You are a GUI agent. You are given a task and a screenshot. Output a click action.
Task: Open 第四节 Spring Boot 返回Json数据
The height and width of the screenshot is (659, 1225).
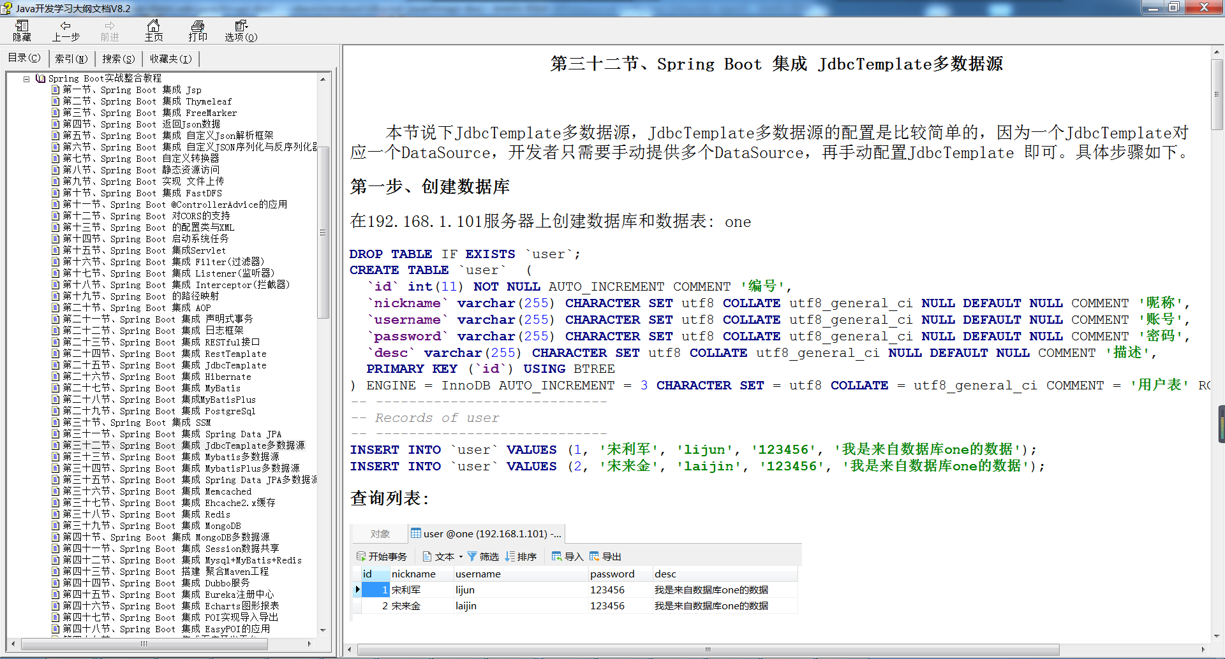point(141,124)
